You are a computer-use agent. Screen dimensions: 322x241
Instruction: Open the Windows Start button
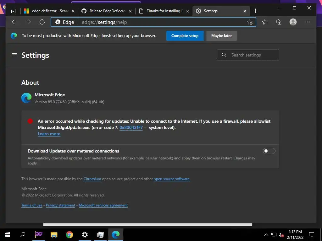[x=8, y=235]
